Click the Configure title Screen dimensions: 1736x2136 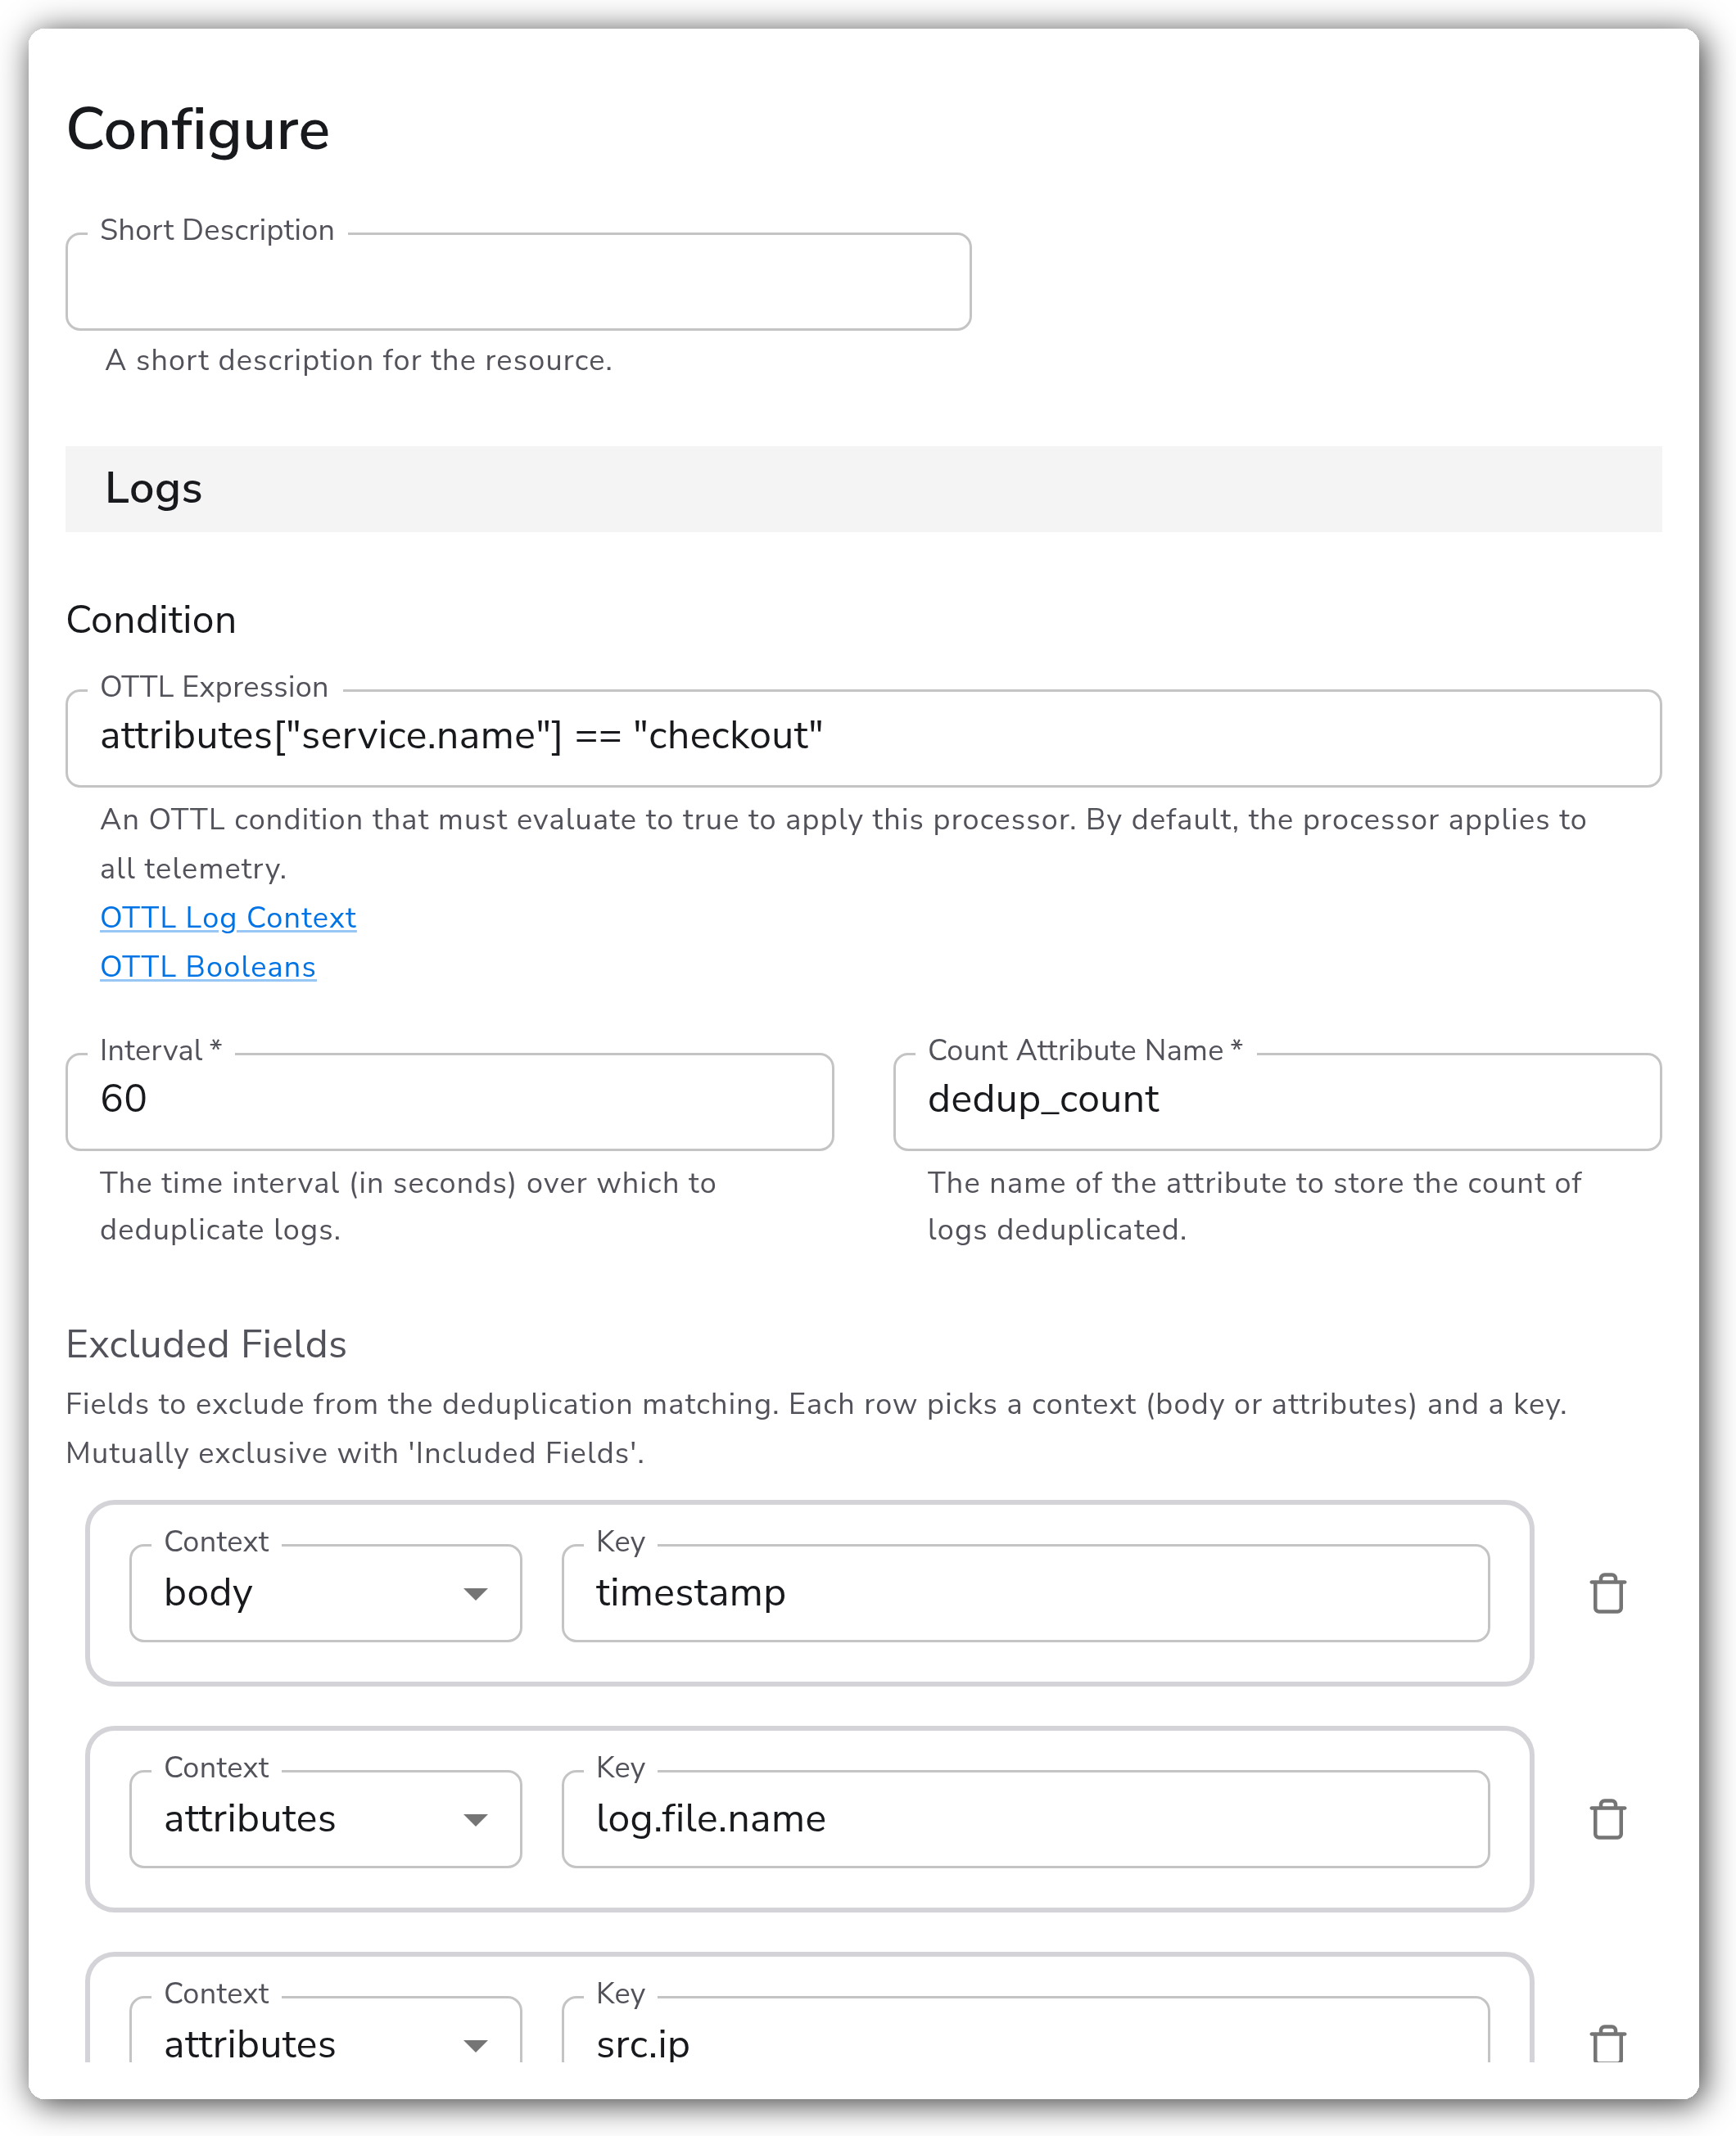click(198, 130)
